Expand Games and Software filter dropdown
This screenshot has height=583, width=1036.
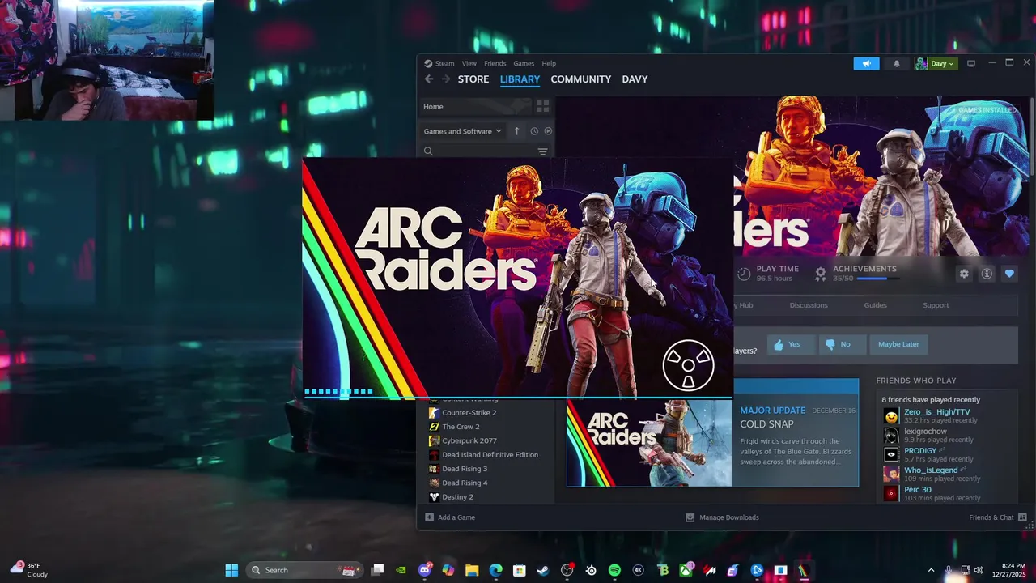(462, 131)
